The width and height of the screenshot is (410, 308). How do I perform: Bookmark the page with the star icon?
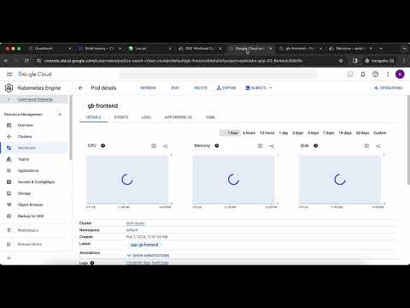pyautogui.click(x=341, y=61)
